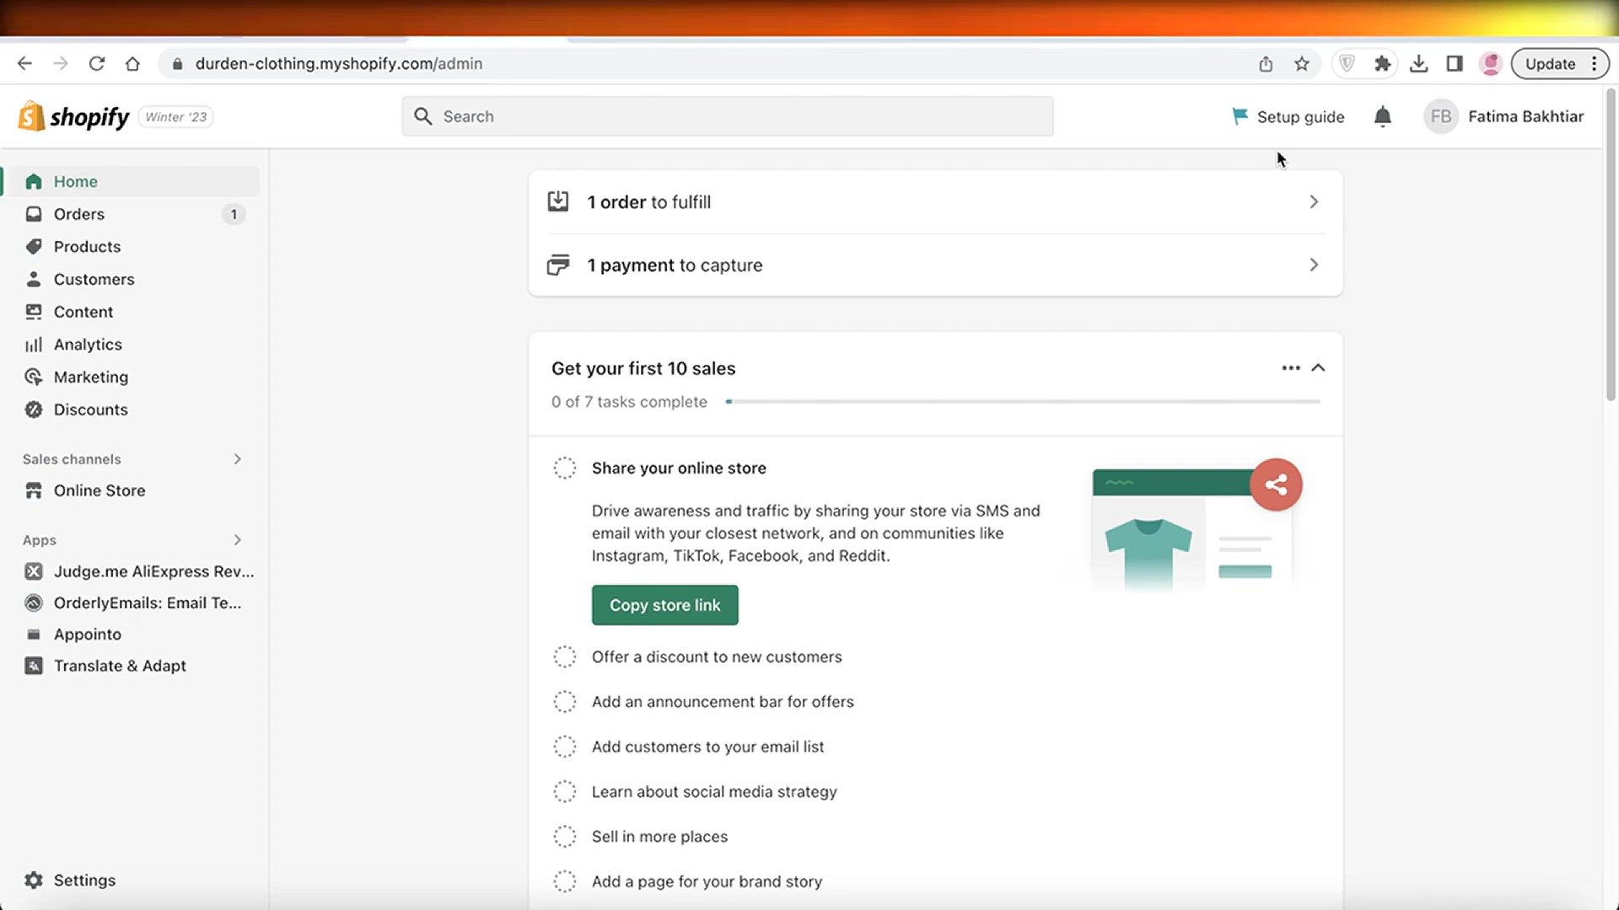This screenshot has width=1619, height=910.
Task: Go to Orders in sidebar
Action: [79, 214]
